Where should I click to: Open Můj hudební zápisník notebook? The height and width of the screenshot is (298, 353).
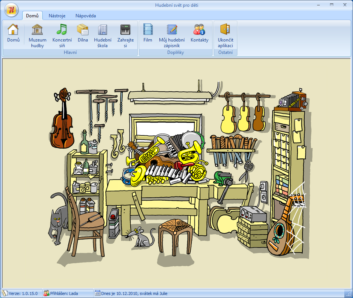[x=172, y=35]
